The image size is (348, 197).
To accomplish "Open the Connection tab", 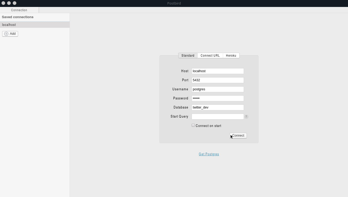I will (x=19, y=10).
